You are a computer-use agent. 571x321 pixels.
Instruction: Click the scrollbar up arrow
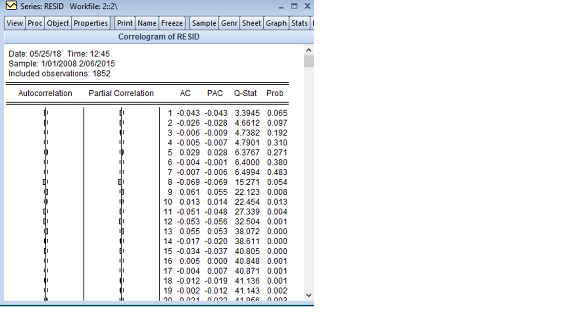click(309, 50)
